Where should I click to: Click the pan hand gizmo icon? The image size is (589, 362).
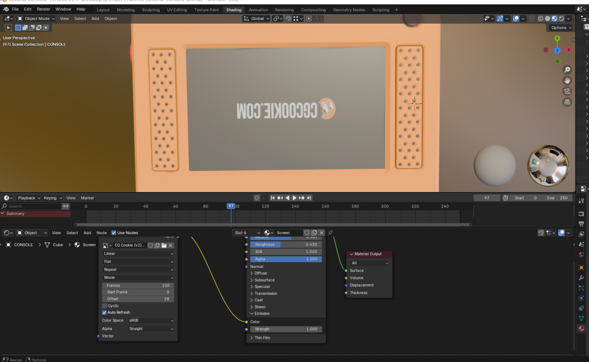tap(567, 80)
